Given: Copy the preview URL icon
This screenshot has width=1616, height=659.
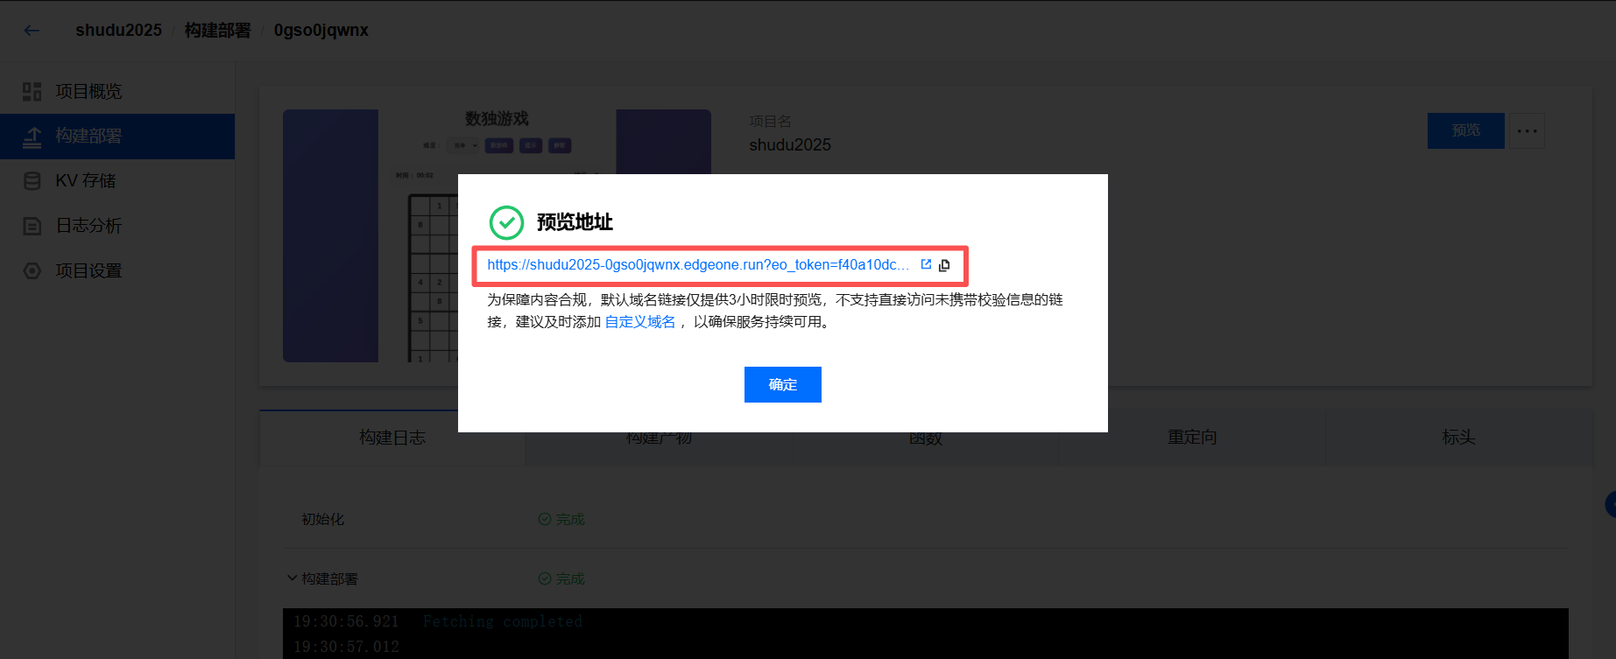Looking at the screenshot, I should tap(944, 265).
